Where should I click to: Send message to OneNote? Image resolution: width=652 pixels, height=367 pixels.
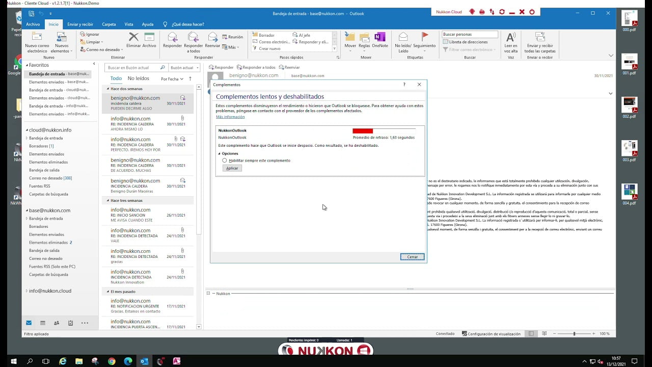click(x=379, y=37)
